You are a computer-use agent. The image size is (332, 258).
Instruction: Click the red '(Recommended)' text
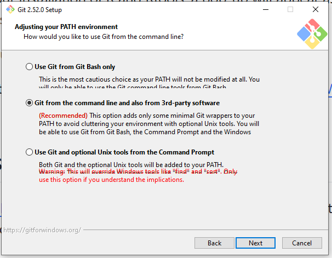click(x=63, y=116)
